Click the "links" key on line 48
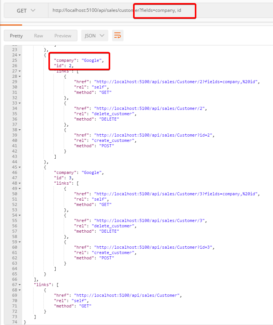273x325 pixels. point(63,183)
